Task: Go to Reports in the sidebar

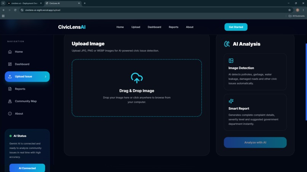Action: (x=27, y=89)
